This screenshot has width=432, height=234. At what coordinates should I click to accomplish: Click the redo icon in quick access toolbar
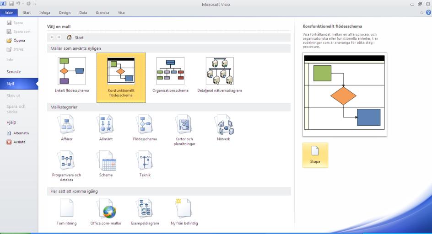[x=28, y=4]
